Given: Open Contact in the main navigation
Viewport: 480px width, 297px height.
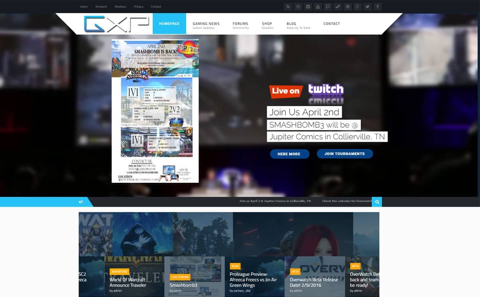Looking at the screenshot, I should 332,24.
